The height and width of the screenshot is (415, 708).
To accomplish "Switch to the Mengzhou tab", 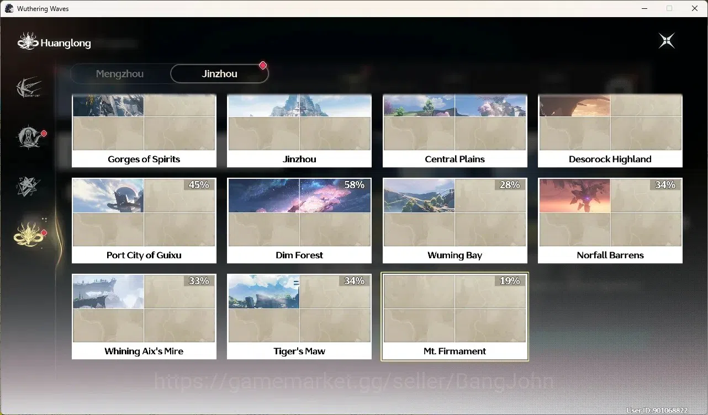I will tap(120, 73).
